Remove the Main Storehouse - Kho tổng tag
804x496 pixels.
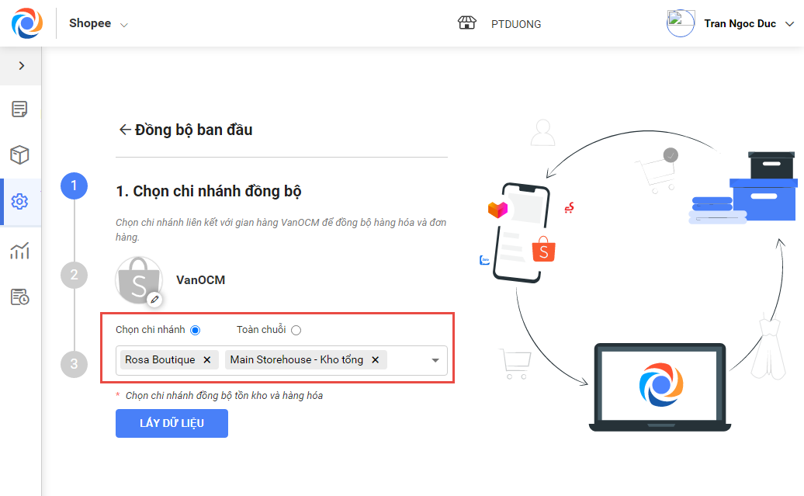375,360
